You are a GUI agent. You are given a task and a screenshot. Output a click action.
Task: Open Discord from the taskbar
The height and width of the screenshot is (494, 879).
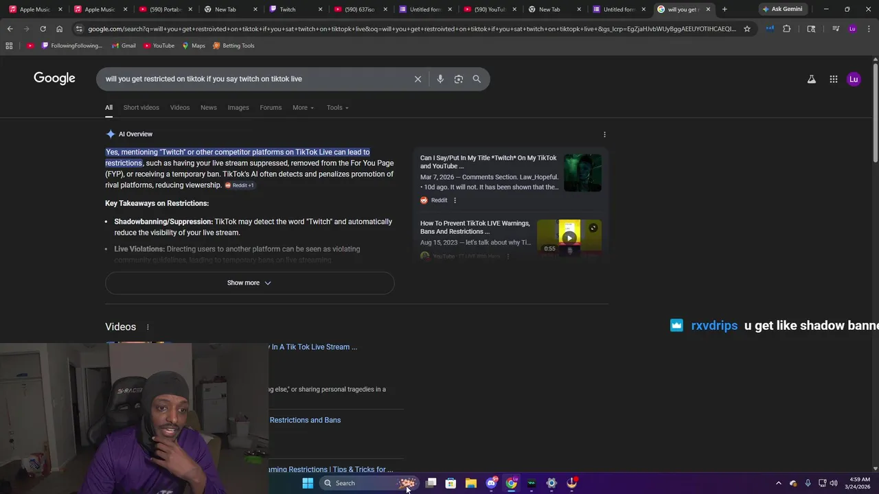pyautogui.click(x=491, y=483)
